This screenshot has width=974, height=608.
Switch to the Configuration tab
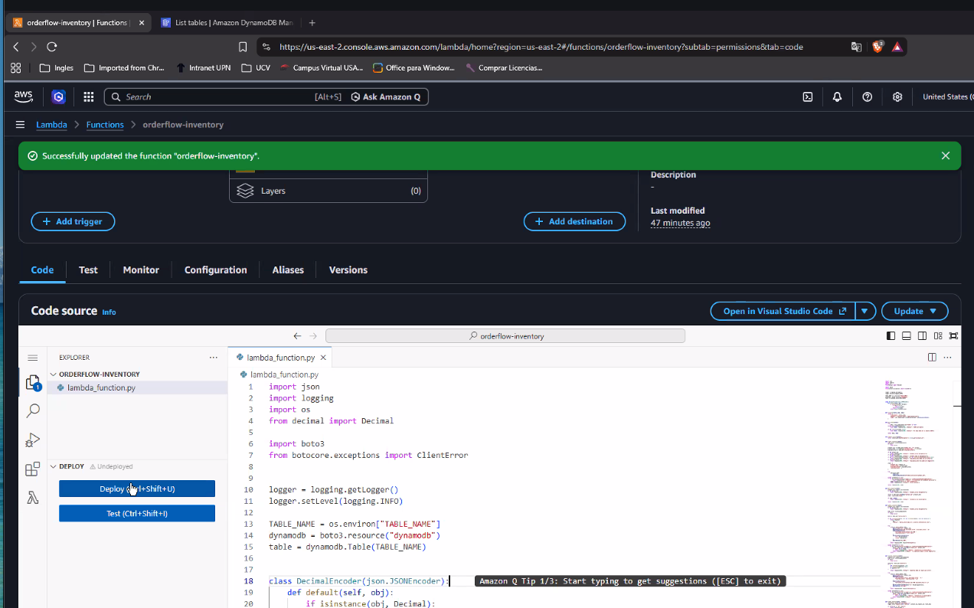pos(216,270)
